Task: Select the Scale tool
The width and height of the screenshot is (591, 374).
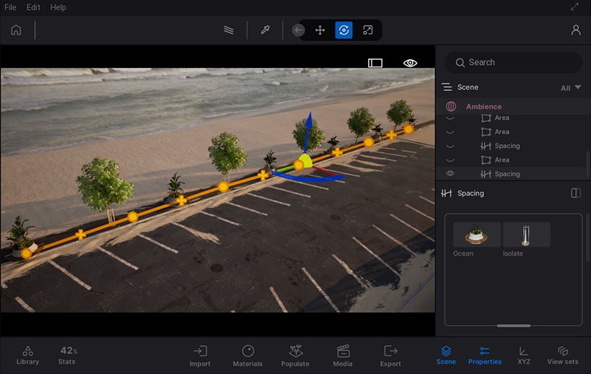Action: [x=367, y=30]
